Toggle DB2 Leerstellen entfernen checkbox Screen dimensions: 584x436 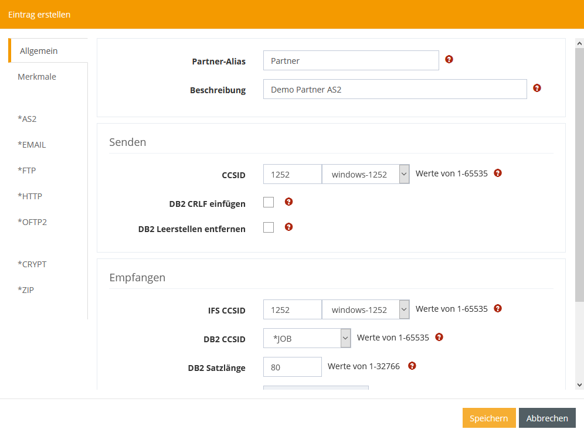pos(269,227)
